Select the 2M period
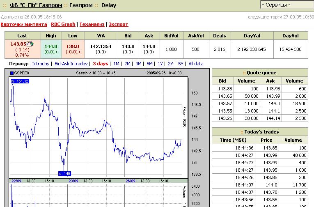Screen dimensions: 314x207 [x=127, y=64]
